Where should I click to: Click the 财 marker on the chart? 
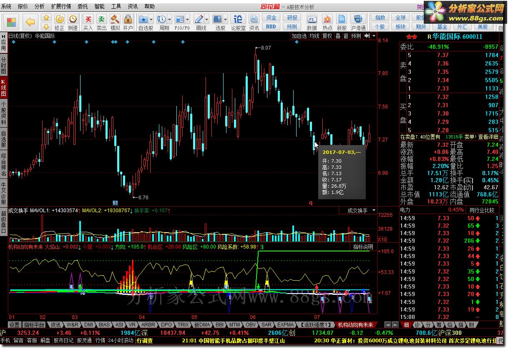pyautogui.click(x=115, y=203)
